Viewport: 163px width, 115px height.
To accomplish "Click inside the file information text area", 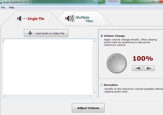I will coord(48,67).
